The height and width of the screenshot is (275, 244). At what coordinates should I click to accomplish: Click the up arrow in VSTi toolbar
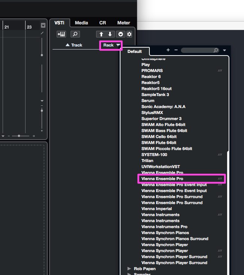pyautogui.click(x=101, y=34)
